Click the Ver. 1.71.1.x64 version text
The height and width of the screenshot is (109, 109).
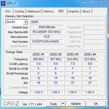coord(32,104)
